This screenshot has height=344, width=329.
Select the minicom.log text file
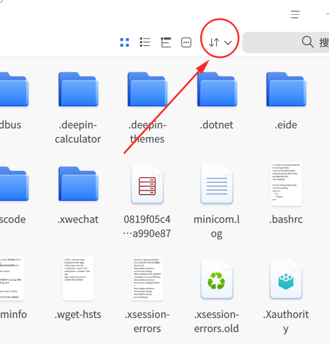(x=217, y=184)
